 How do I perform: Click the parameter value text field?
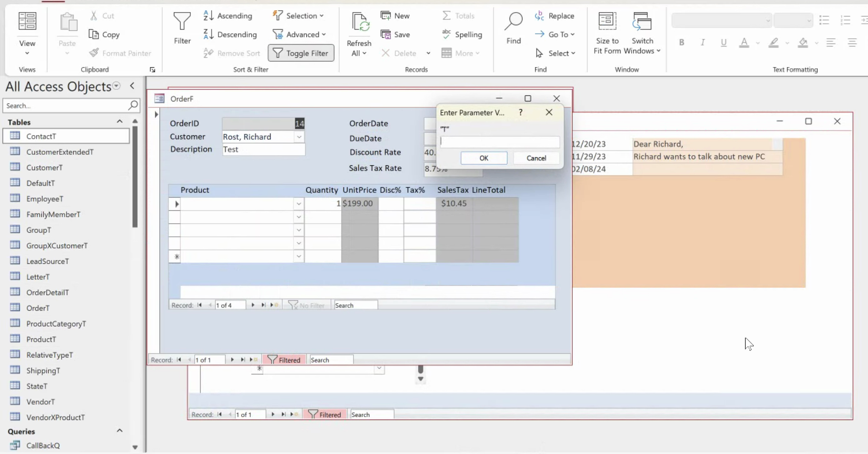tap(500, 142)
